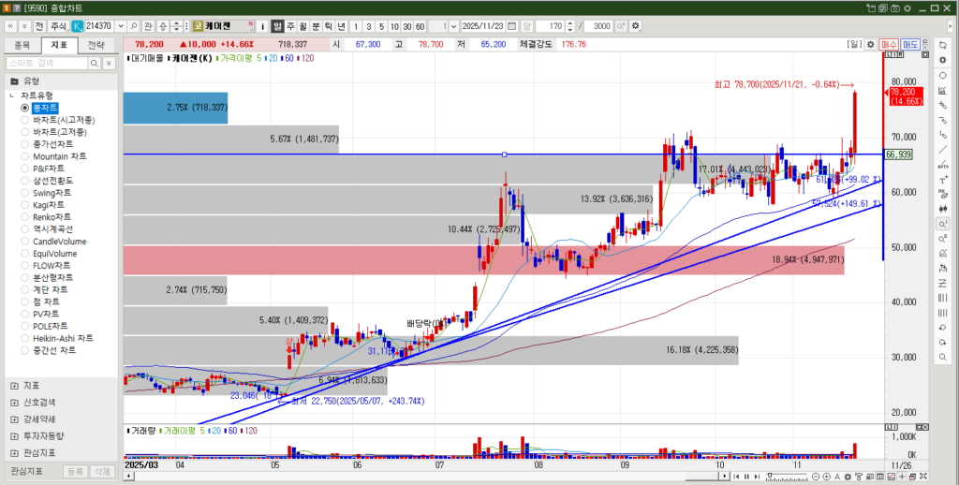959x485 pixels.
Task: Open chart settings gear beside the 3000 field
Action: coord(635,25)
